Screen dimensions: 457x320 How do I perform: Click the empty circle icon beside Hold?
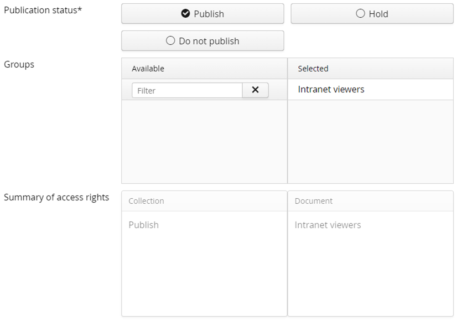(360, 14)
